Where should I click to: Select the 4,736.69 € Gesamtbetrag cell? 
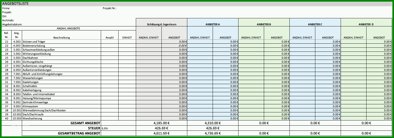tap(213, 133)
